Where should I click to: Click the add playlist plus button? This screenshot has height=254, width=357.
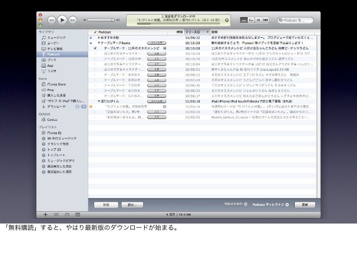45,215
